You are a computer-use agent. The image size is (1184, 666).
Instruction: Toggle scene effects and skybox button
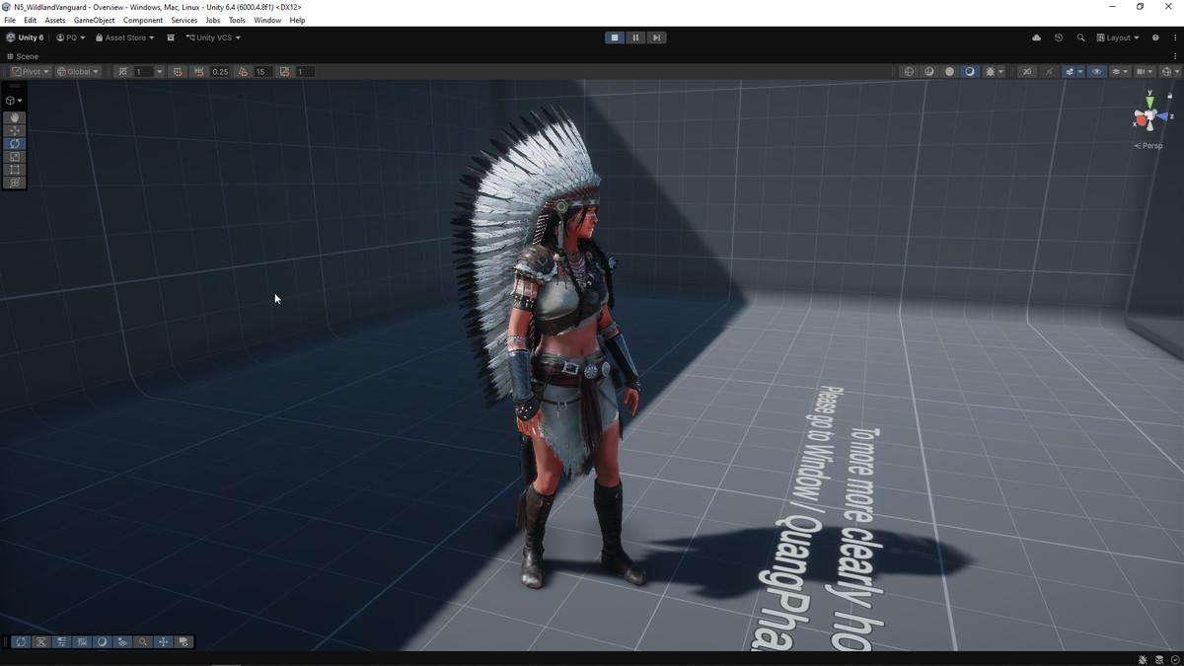click(1069, 71)
